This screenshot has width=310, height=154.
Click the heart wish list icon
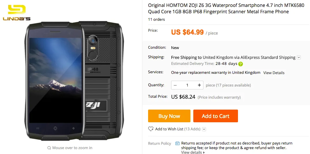(x=151, y=129)
